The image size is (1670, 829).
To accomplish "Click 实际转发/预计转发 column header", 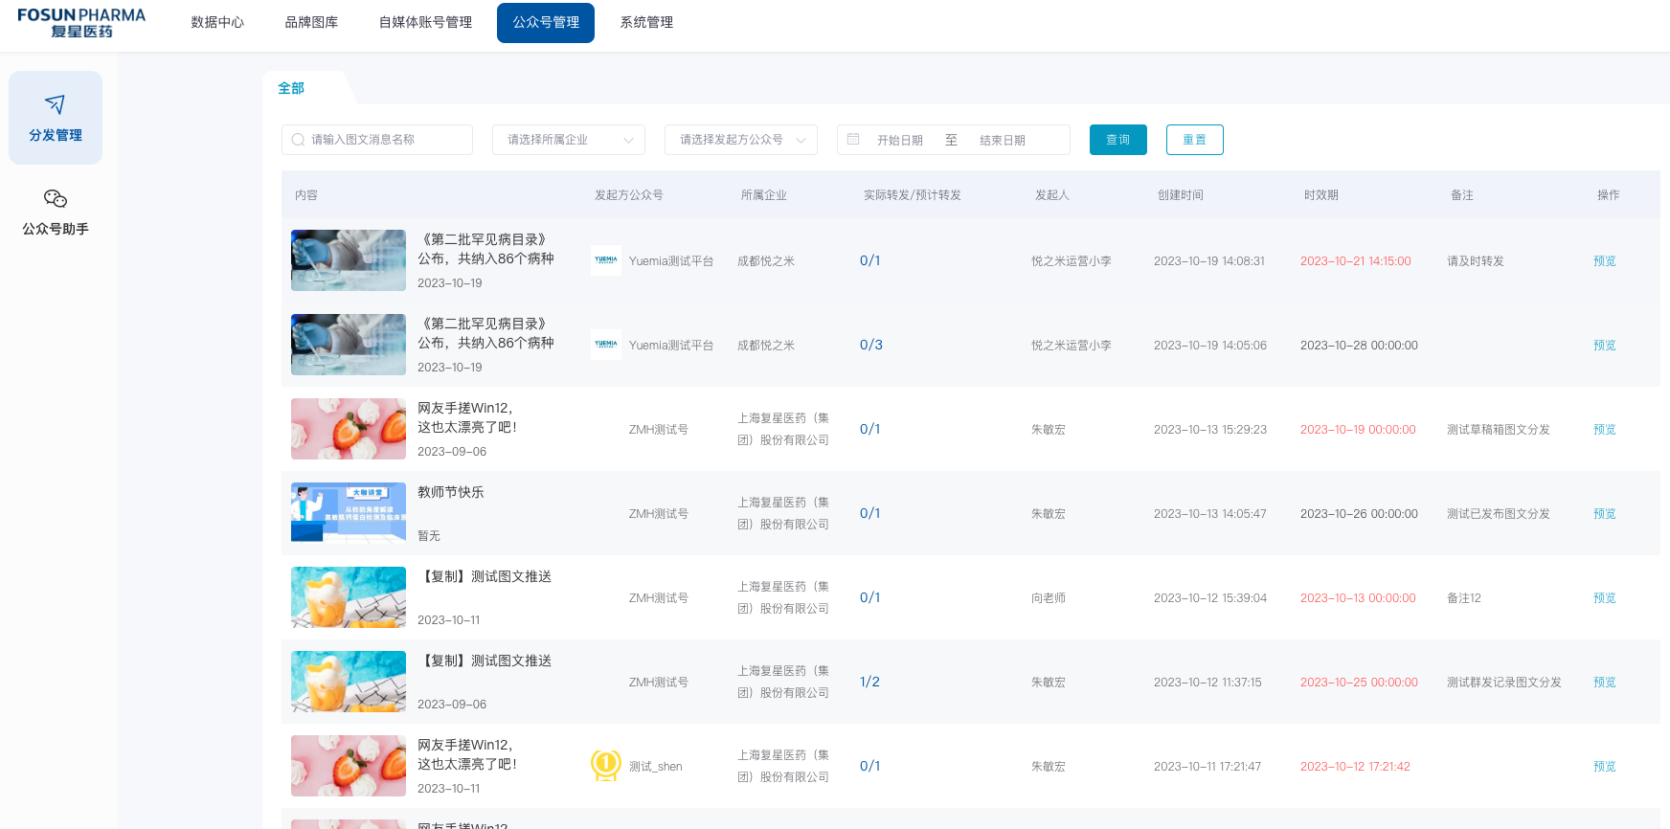I will click(913, 195).
